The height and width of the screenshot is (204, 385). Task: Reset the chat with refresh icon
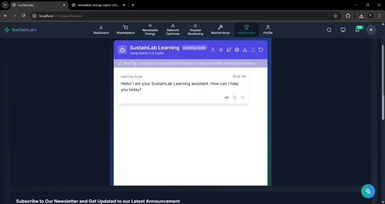point(261,50)
